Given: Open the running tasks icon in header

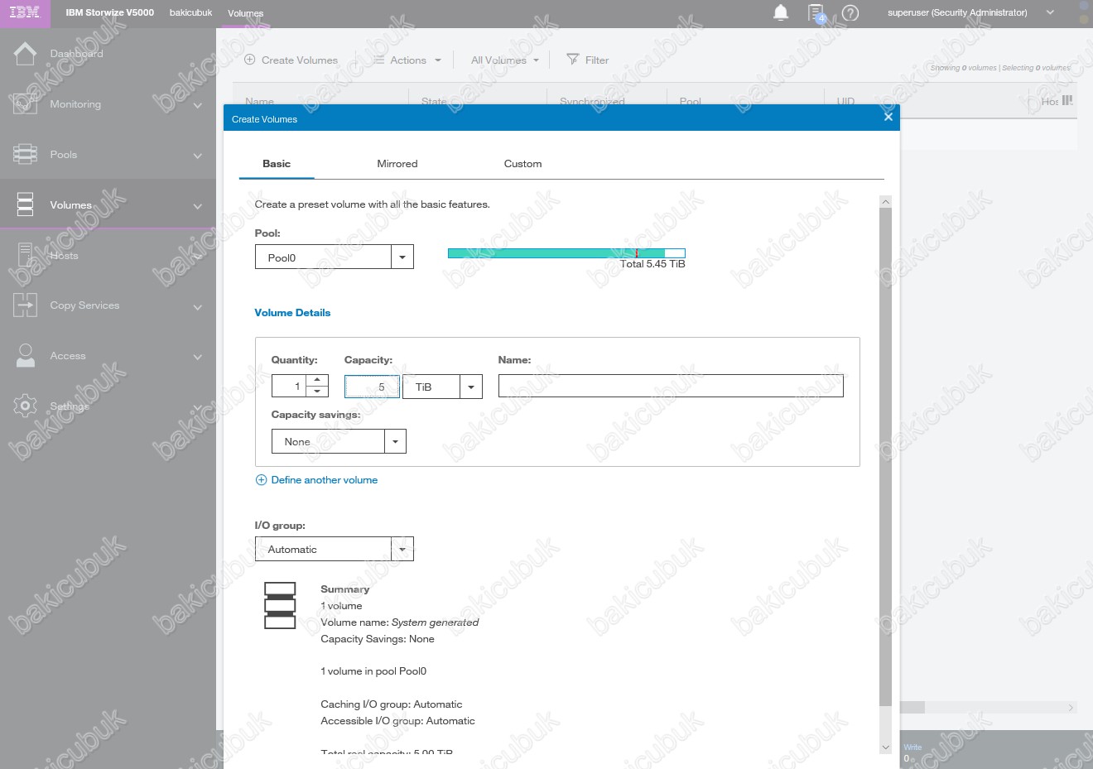Looking at the screenshot, I should [x=816, y=13].
